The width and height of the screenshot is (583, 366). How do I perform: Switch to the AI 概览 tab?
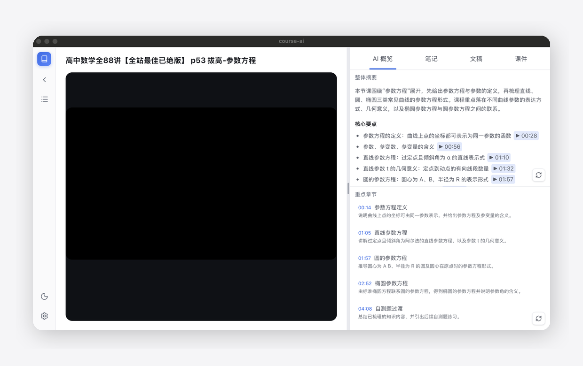[382, 59]
